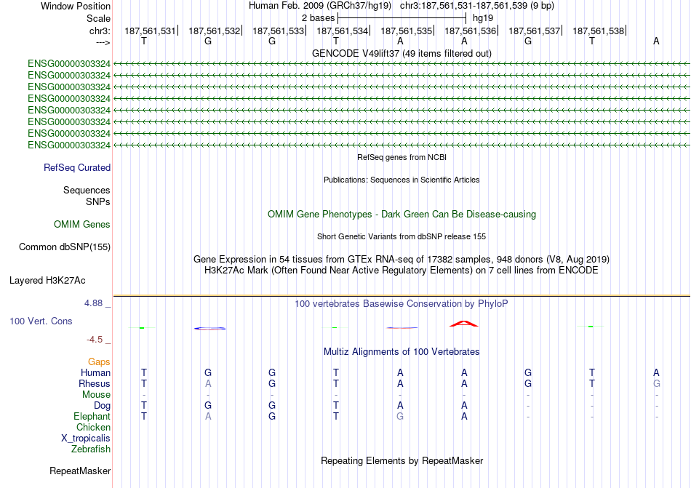The width and height of the screenshot is (691, 488).
Task: Select the X_tropicalis species label
Action: tap(86, 439)
